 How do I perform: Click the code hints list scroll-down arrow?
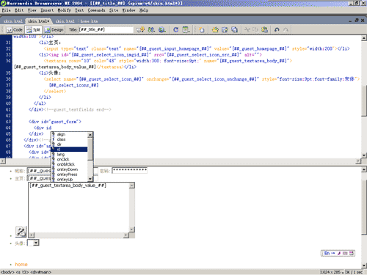click(x=90, y=179)
